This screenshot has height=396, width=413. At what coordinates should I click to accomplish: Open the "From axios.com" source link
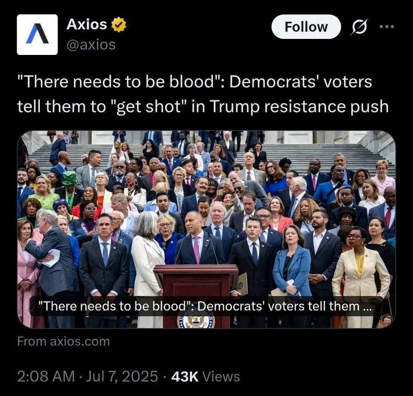click(x=63, y=342)
